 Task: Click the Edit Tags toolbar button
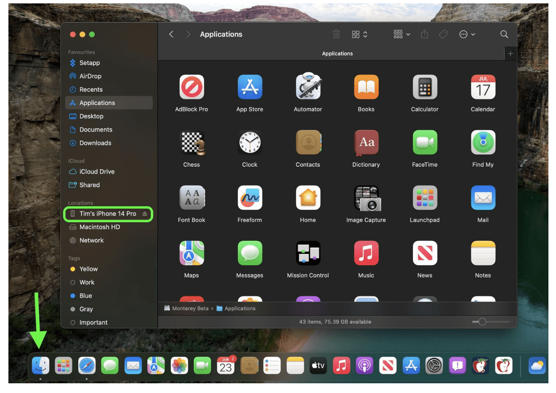coord(443,34)
